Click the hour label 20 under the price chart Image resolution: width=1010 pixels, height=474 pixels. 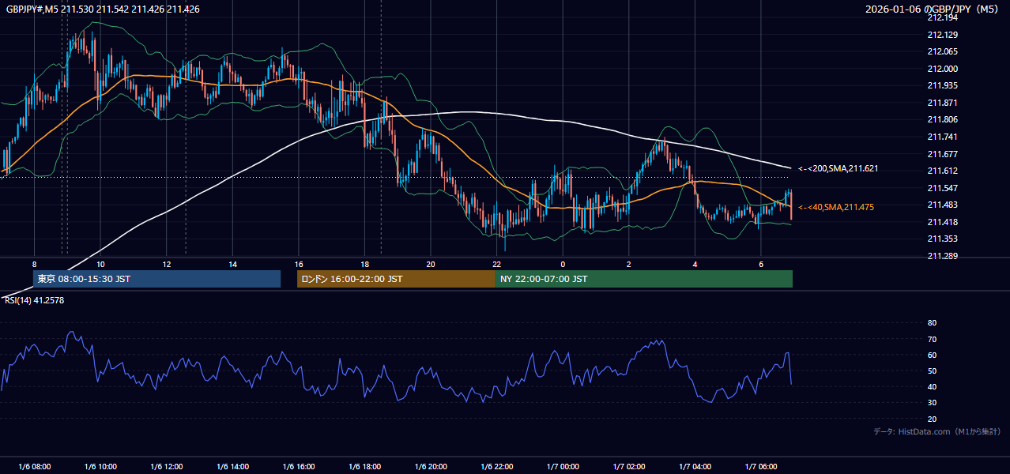tap(431, 264)
